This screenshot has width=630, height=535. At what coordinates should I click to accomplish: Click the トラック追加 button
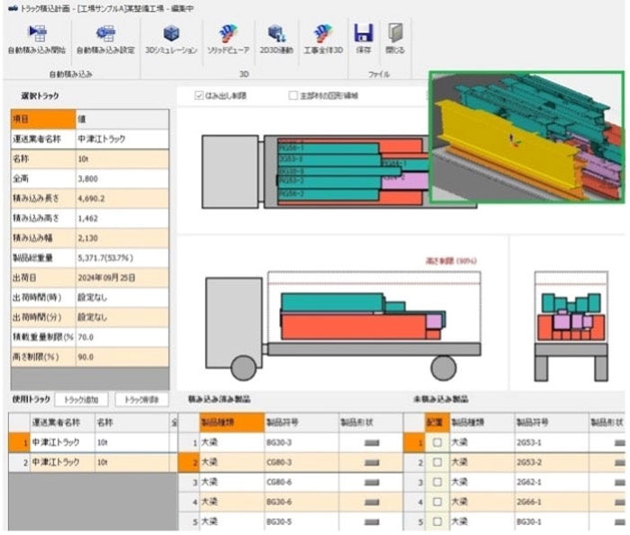pos(84,399)
